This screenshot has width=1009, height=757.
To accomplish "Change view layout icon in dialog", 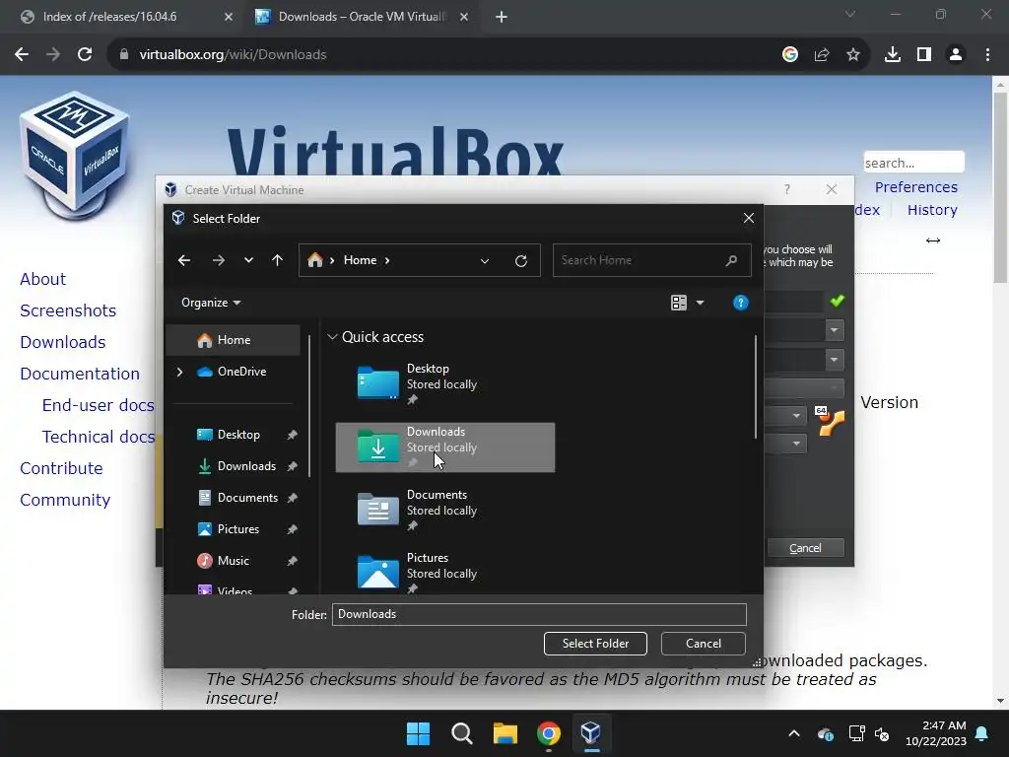I will coord(678,303).
